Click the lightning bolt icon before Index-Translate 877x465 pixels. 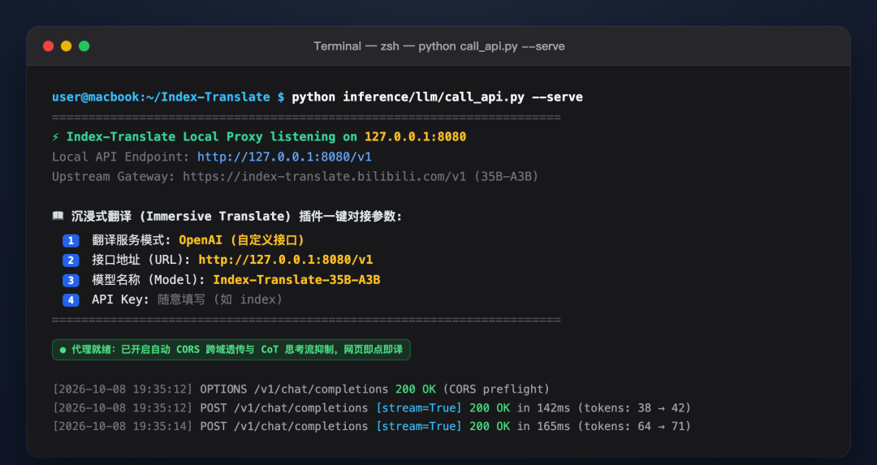click(56, 137)
